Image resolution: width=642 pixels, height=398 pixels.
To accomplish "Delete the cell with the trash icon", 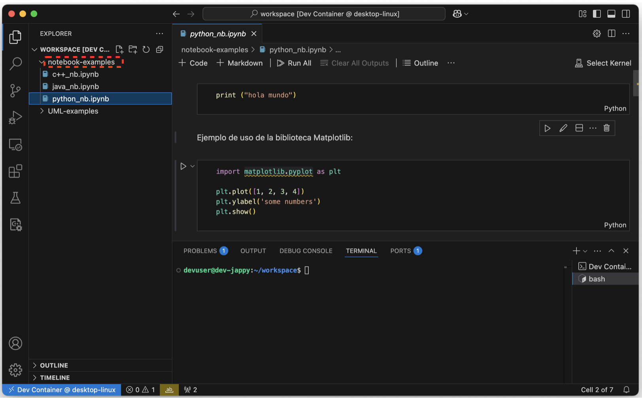I will tap(607, 128).
